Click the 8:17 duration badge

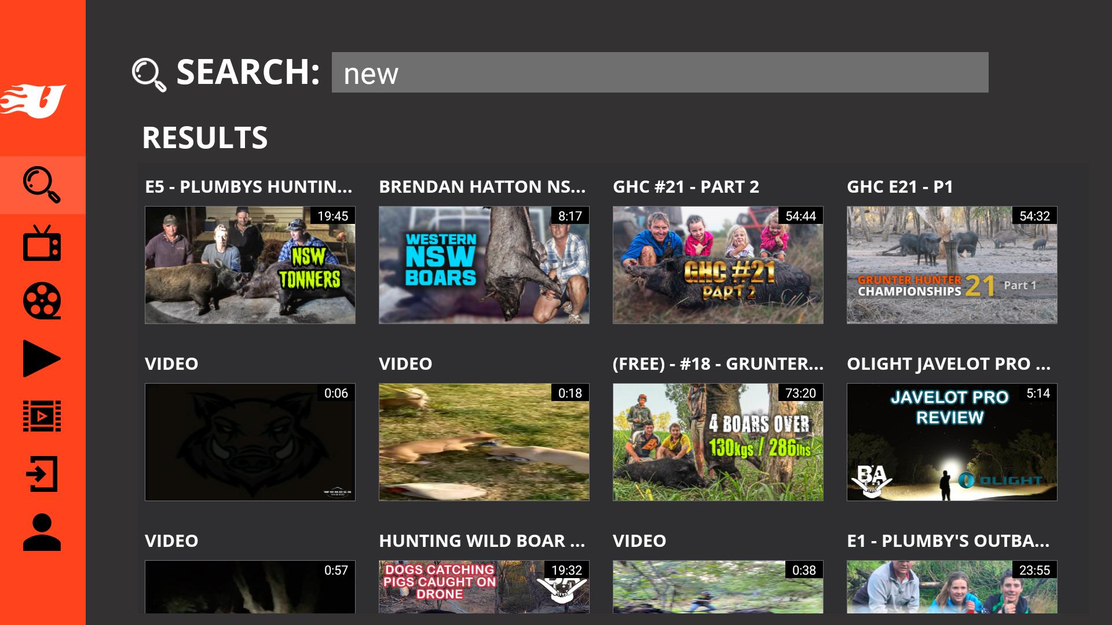(x=570, y=216)
